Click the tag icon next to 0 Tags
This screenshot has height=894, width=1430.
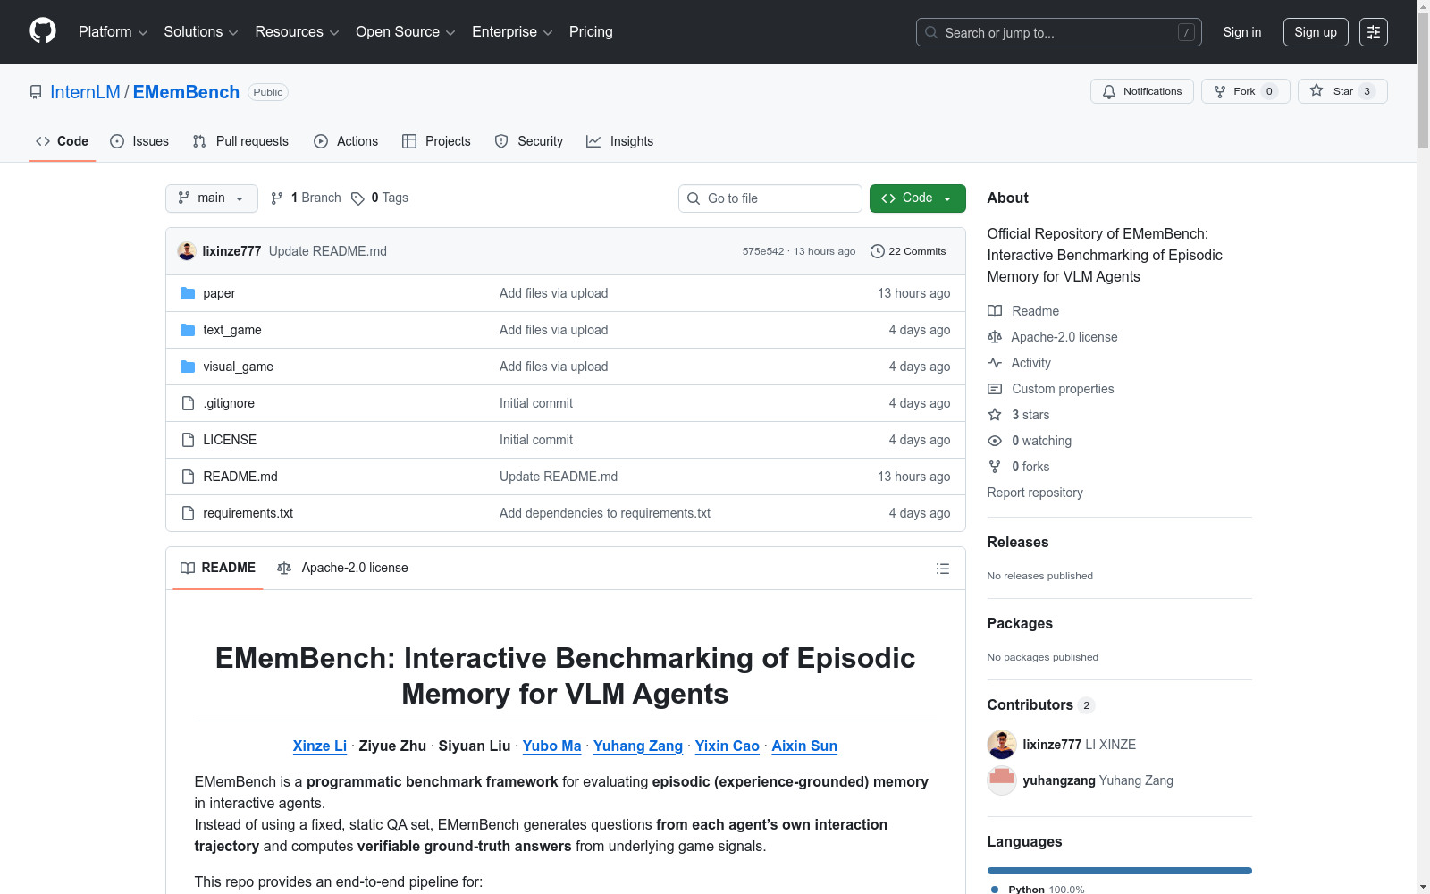(x=357, y=198)
